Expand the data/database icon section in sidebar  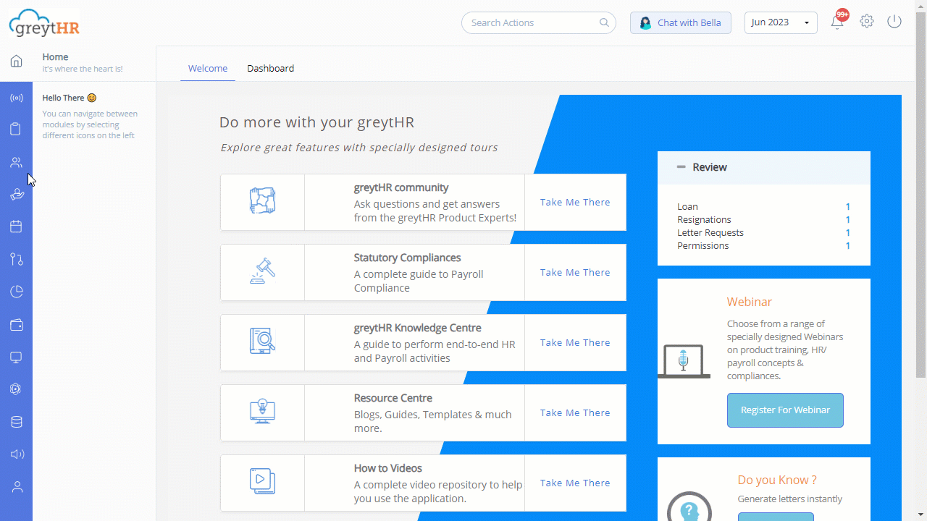16,421
